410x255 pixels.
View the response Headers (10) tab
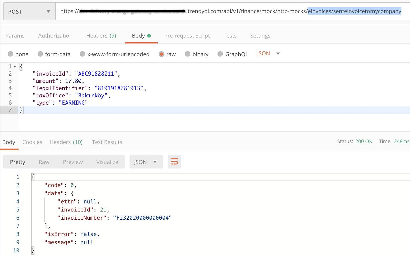click(66, 142)
